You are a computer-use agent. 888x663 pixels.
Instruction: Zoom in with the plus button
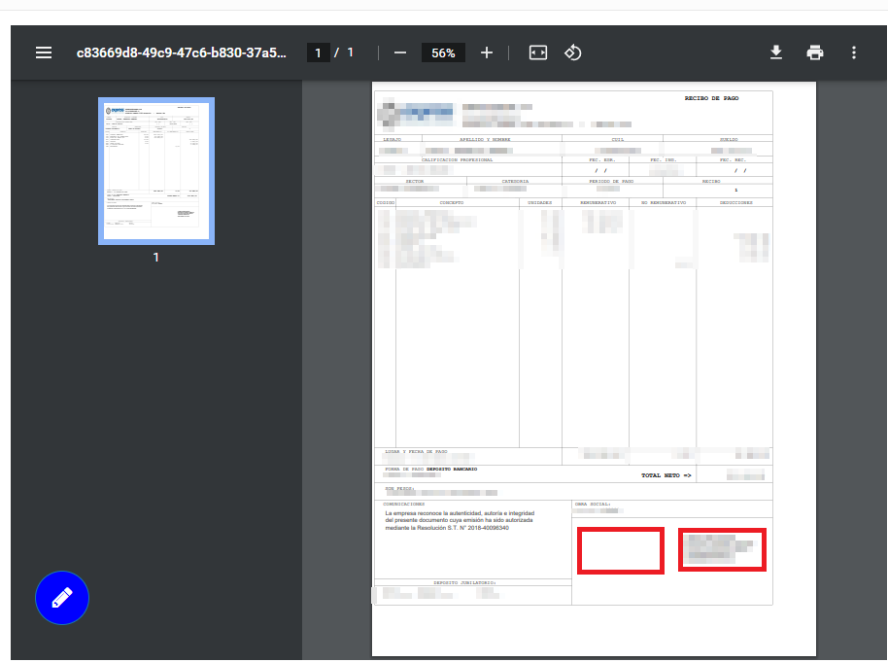[487, 52]
